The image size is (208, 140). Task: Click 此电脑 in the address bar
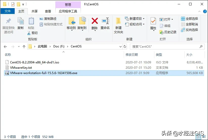[x=42, y=46]
